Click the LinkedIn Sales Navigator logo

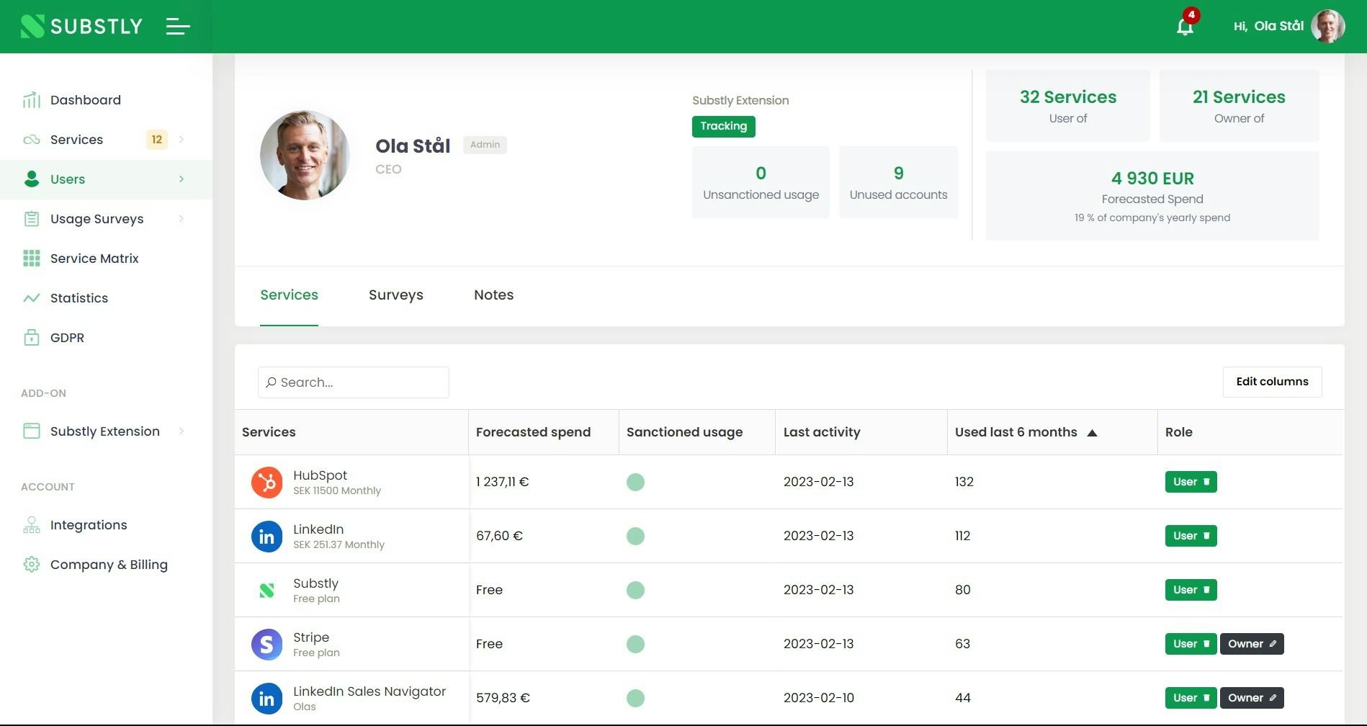[x=266, y=698]
